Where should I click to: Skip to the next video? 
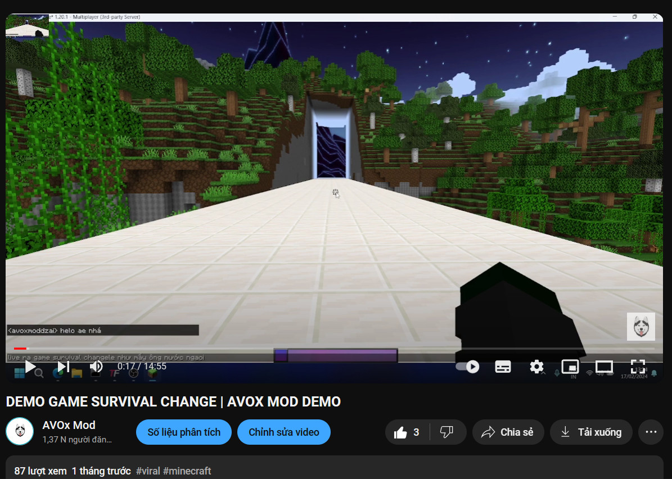(x=63, y=366)
